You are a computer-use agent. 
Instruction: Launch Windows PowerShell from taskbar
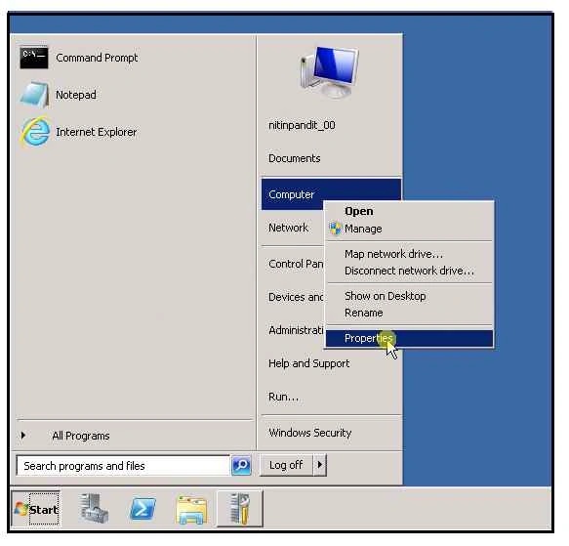coord(142,509)
